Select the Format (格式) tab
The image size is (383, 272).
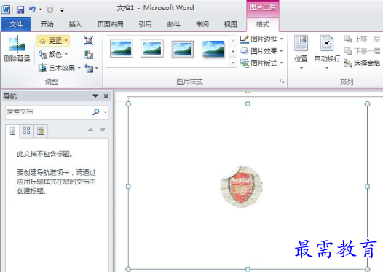point(263,24)
